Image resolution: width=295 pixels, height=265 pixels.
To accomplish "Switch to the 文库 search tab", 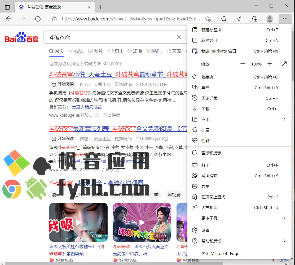I will (174, 51).
